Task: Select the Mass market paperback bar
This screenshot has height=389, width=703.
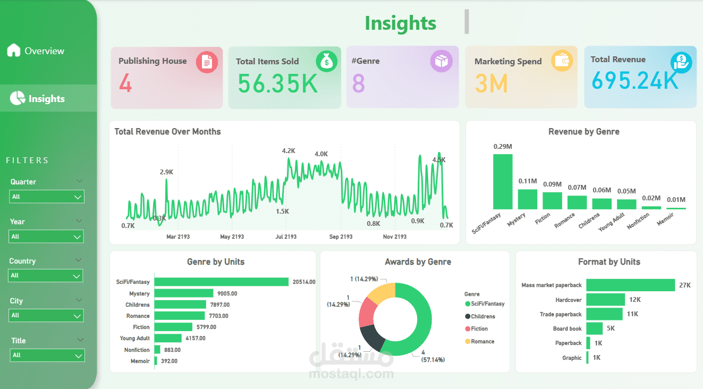Action: click(x=631, y=285)
